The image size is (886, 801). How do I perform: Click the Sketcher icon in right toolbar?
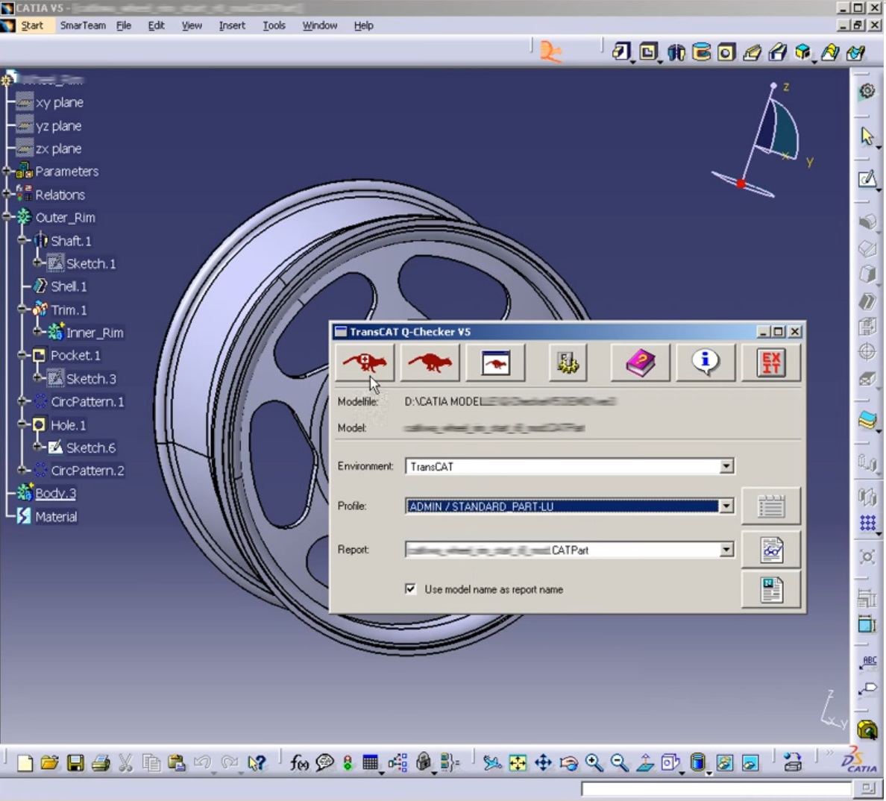pos(867,180)
